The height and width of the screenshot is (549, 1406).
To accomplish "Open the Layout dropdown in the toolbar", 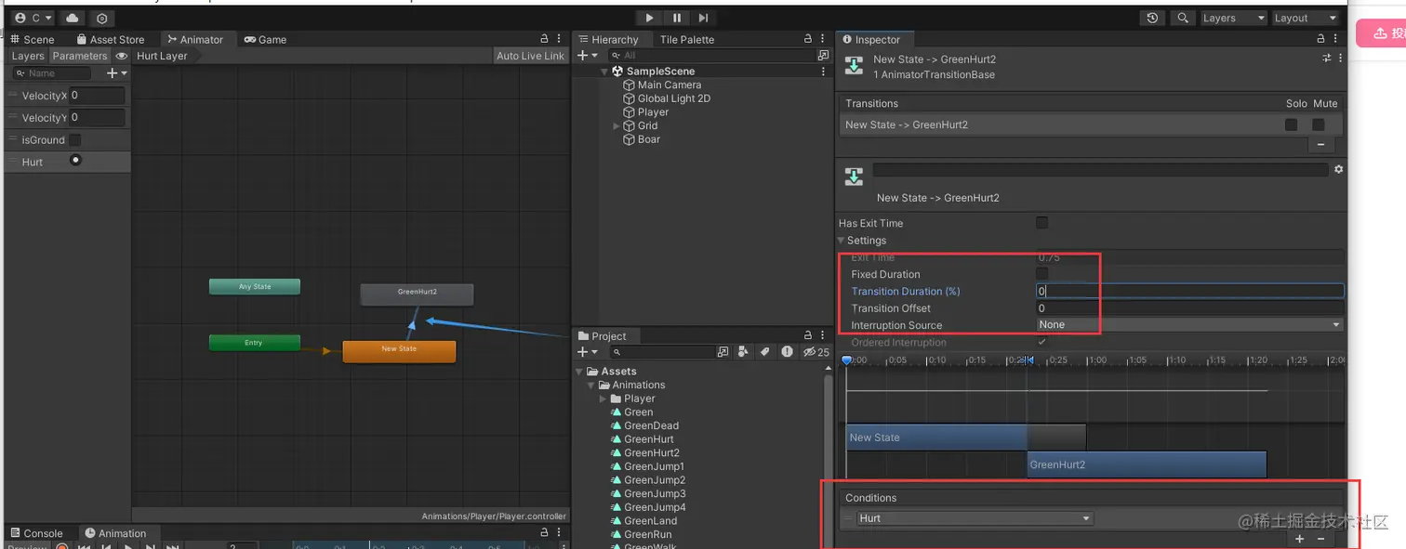I will tap(1306, 18).
